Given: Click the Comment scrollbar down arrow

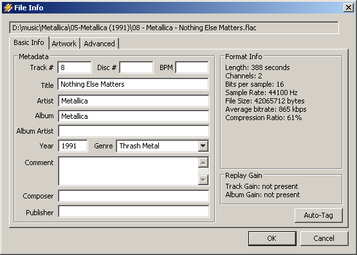Looking at the screenshot, I should pos(203,180).
